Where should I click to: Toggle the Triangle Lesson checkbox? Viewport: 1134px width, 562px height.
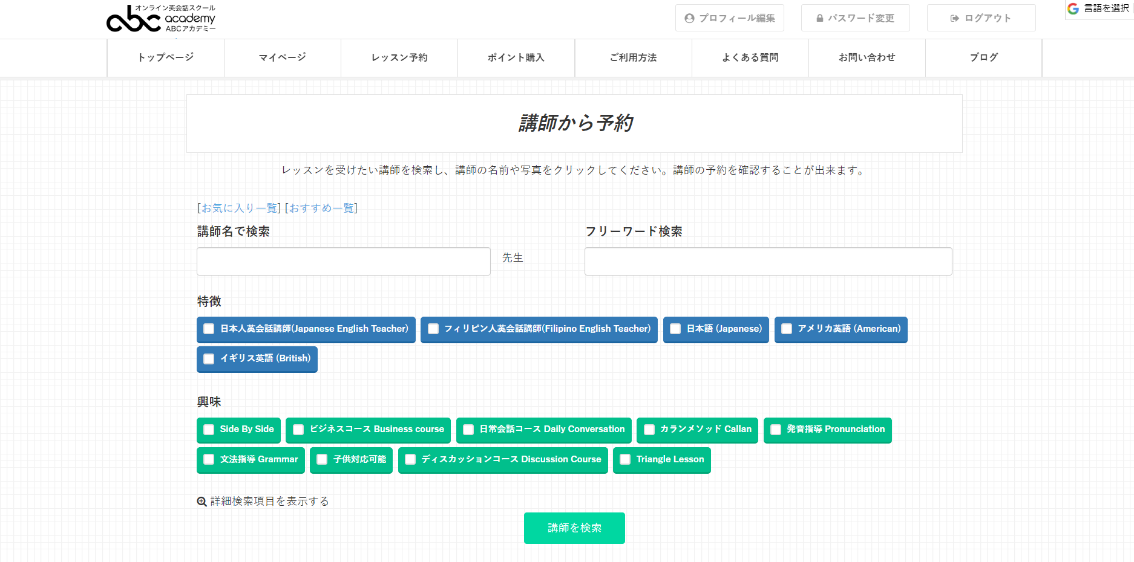point(625,459)
